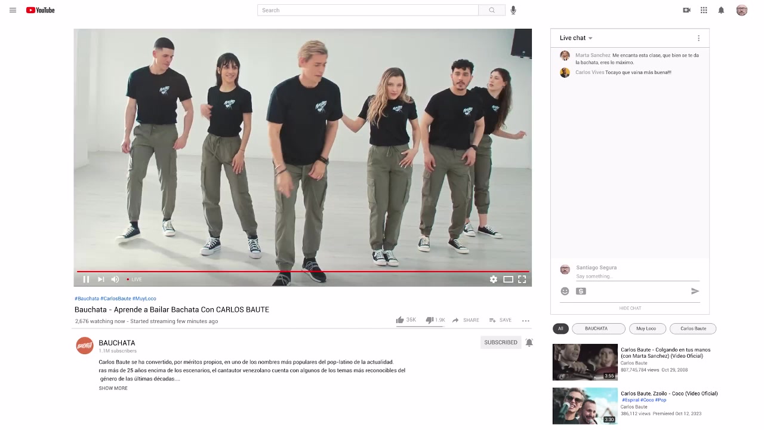Go to the YouTube home logo

(x=40, y=10)
